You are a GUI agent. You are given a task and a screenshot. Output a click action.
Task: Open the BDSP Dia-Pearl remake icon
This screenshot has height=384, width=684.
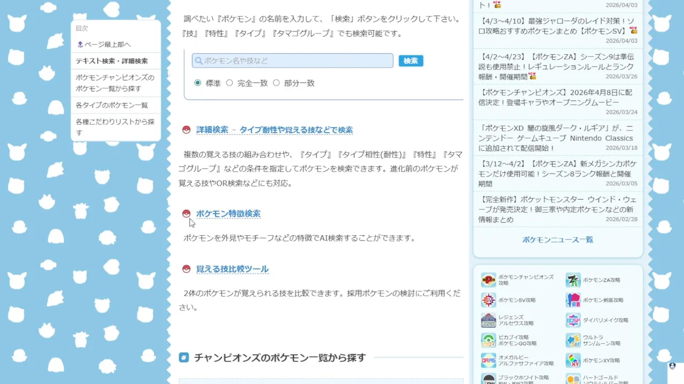point(573,321)
